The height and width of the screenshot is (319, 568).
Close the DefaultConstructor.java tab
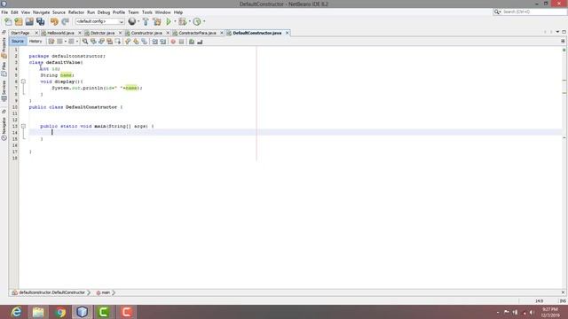(x=288, y=33)
